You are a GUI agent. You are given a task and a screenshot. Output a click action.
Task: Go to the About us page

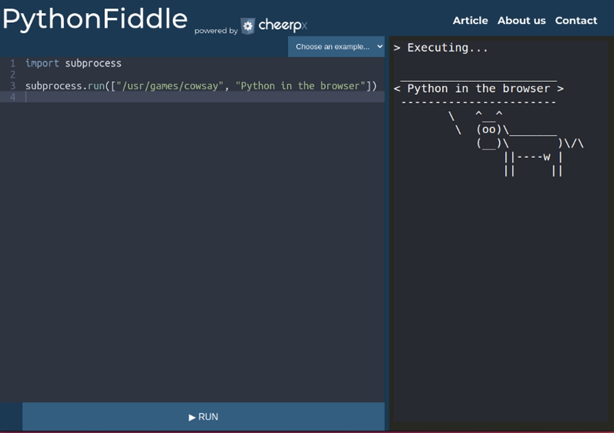pyautogui.click(x=521, y=20)
